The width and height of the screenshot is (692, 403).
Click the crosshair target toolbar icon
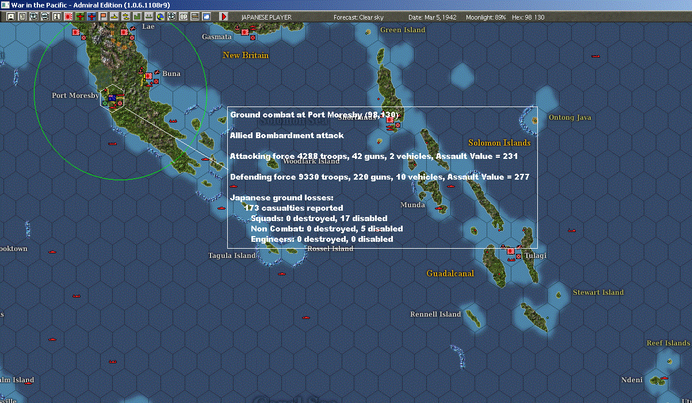(x=171, y=17)
